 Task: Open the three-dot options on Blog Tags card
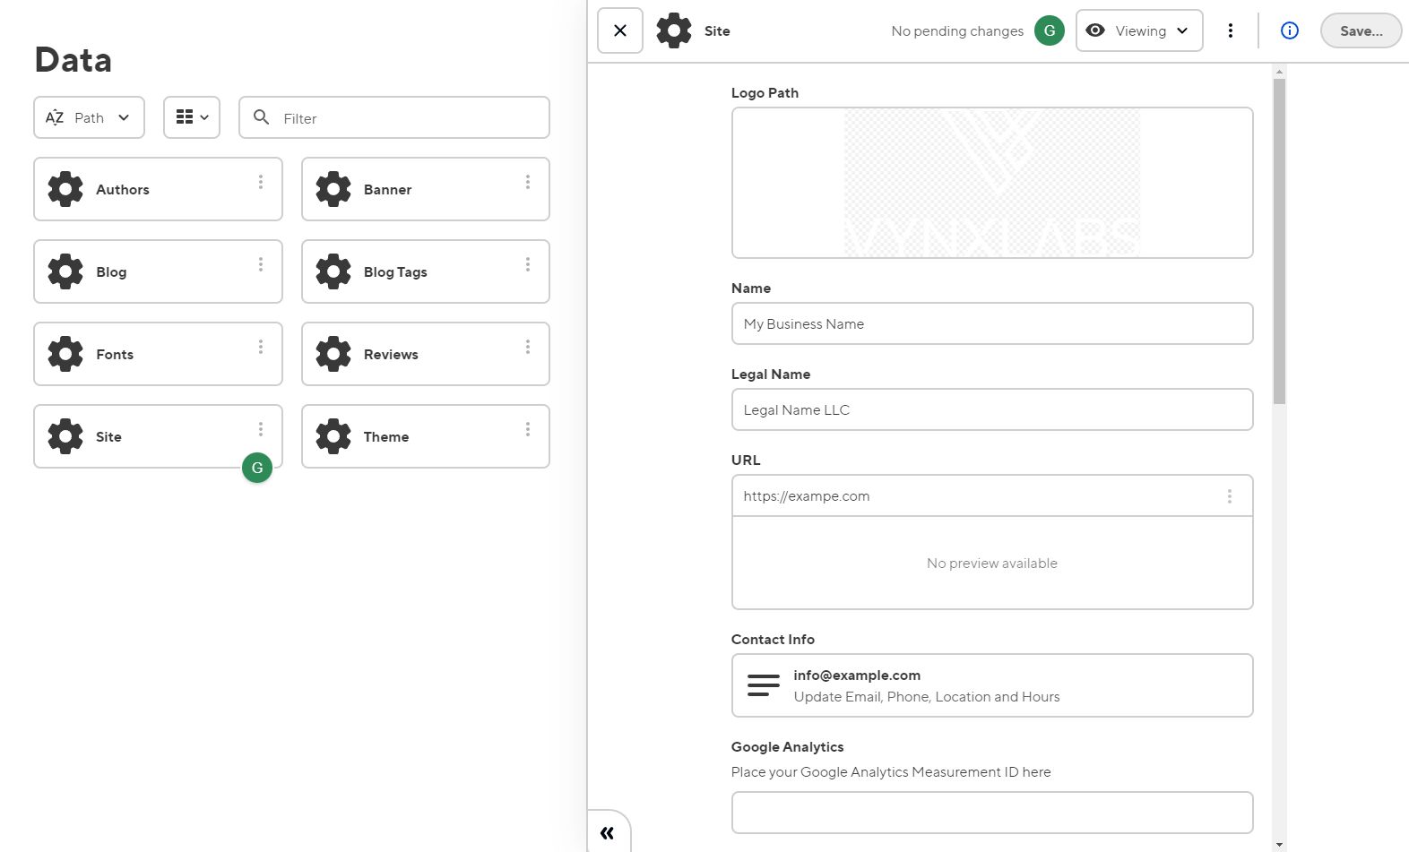point(528,264)
